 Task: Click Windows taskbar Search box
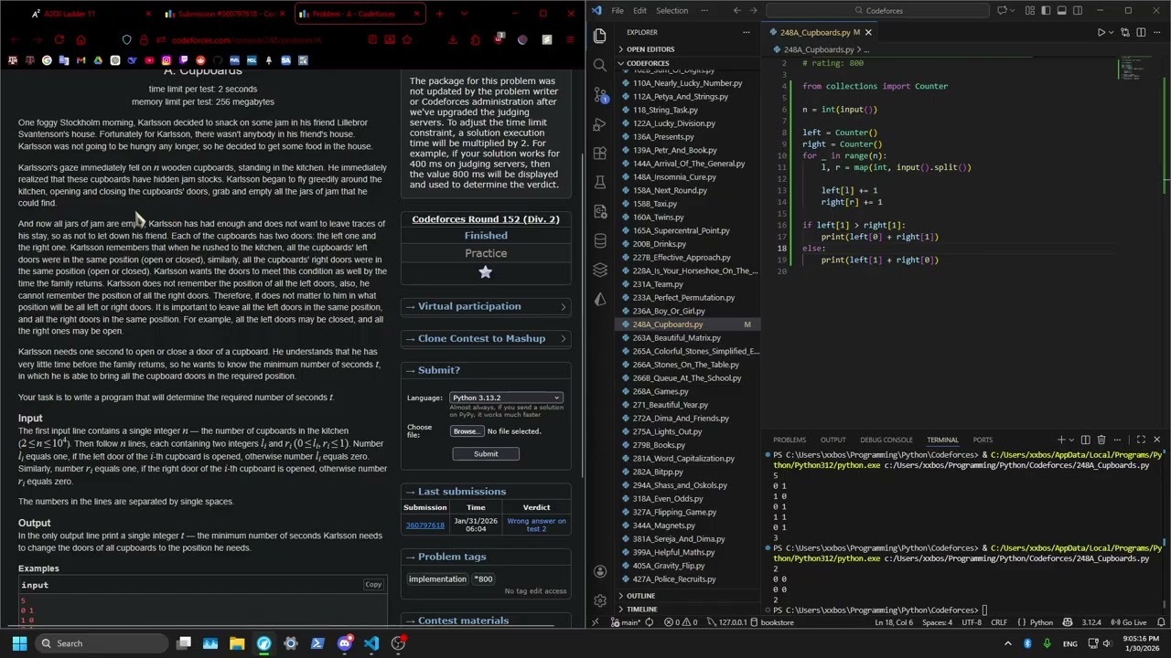[x=101, y=643]
